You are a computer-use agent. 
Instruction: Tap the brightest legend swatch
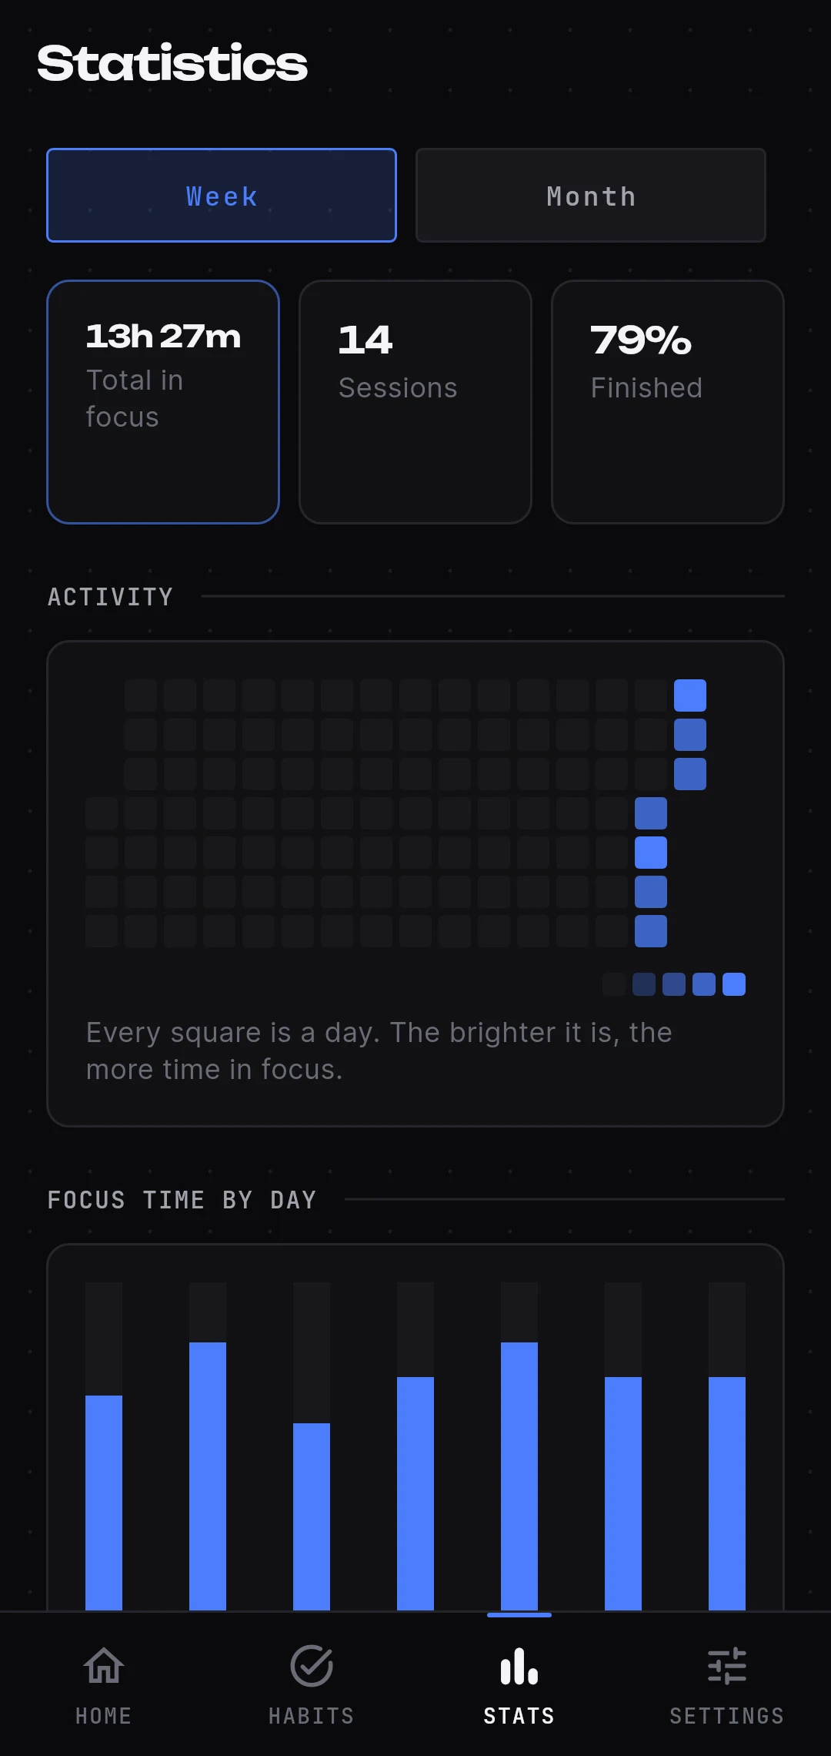[734, 984]
